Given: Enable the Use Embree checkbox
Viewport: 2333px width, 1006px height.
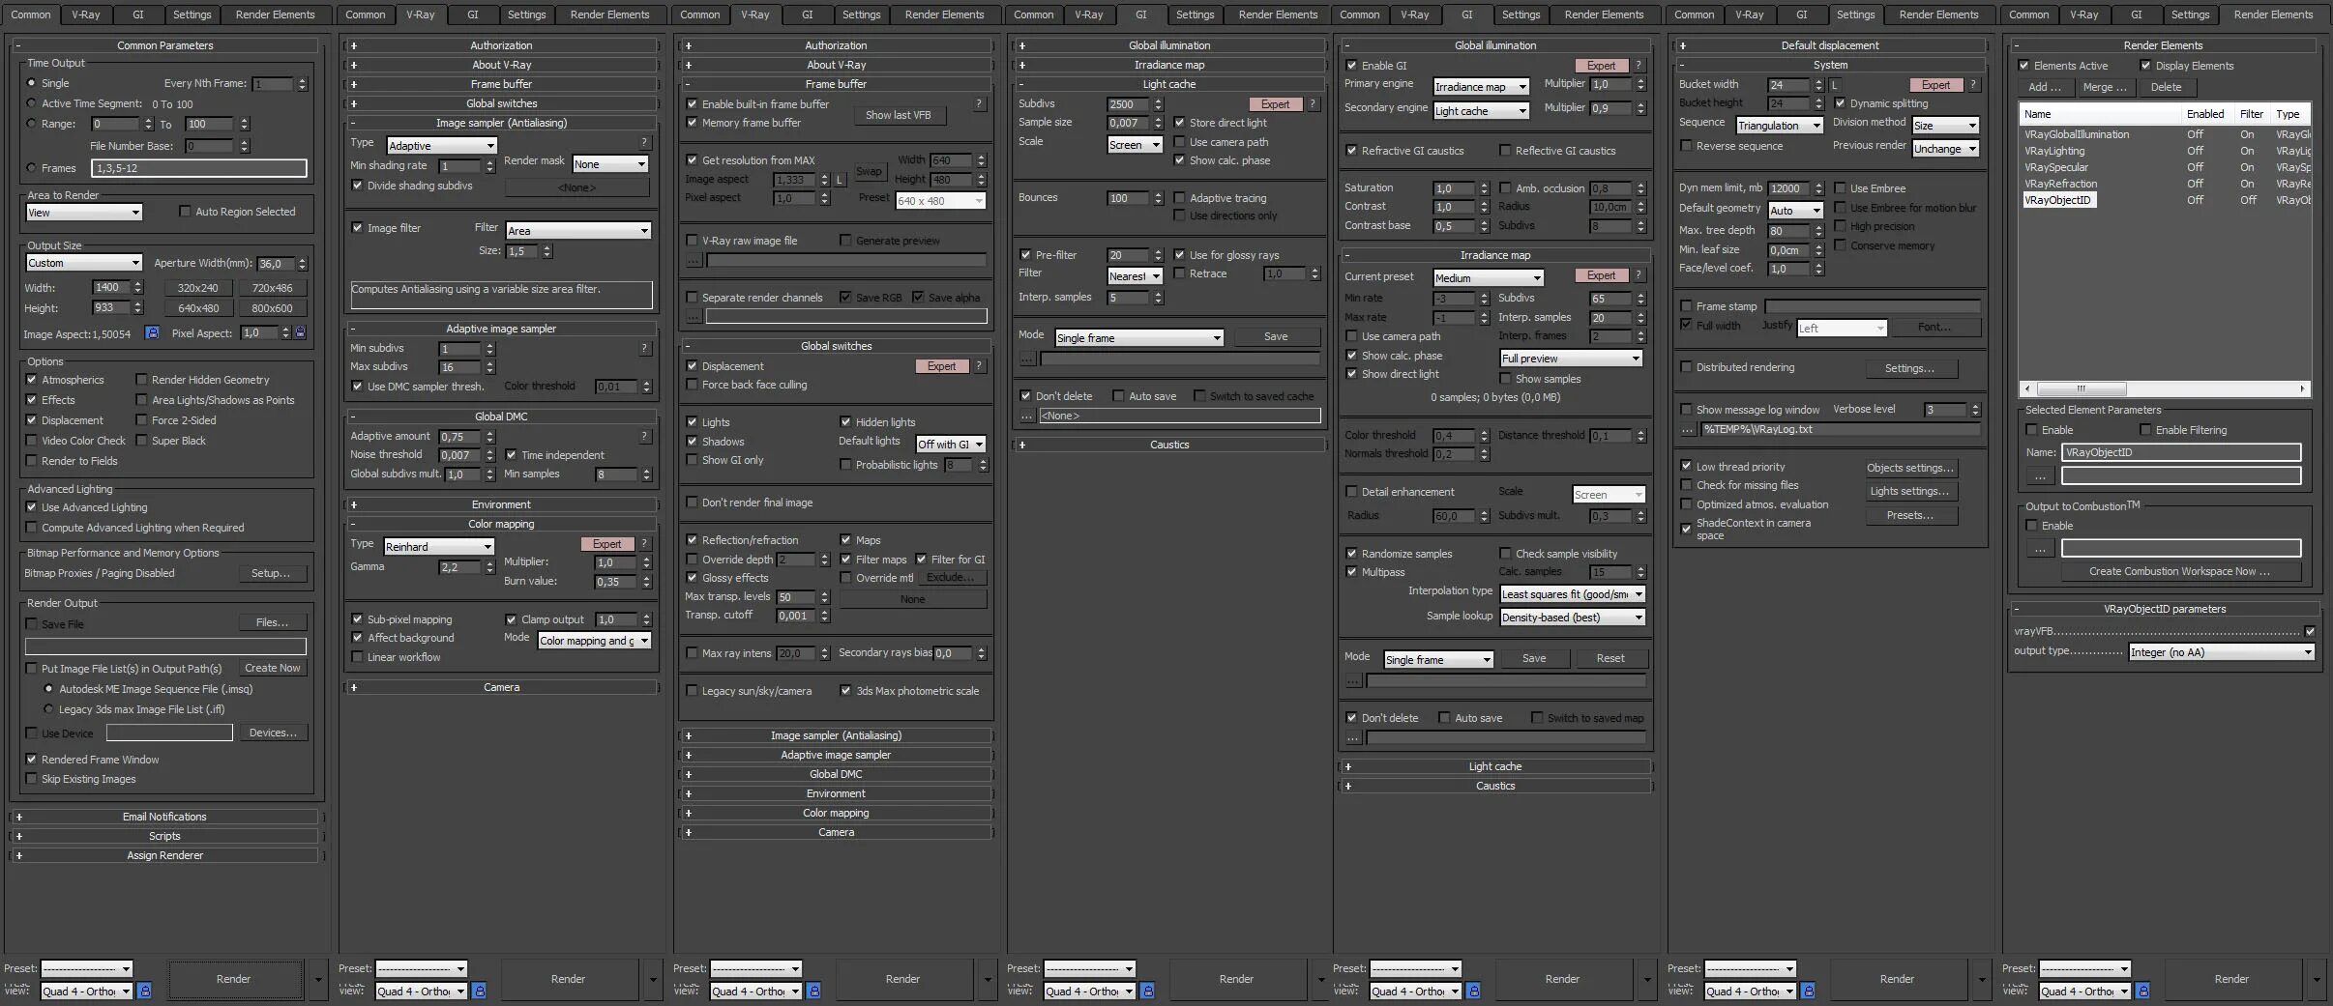Looking at the screenshot, I should (x=1840, y=188).
